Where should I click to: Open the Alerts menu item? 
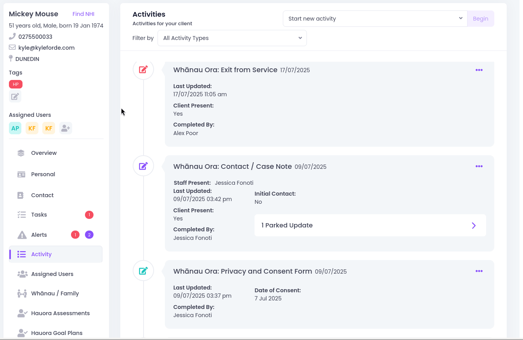click(x=56, y=235)
